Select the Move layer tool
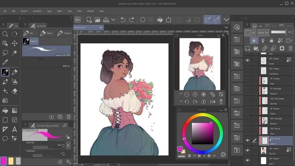Viewport: 295px width, 166px height. (x=14, y=43)
